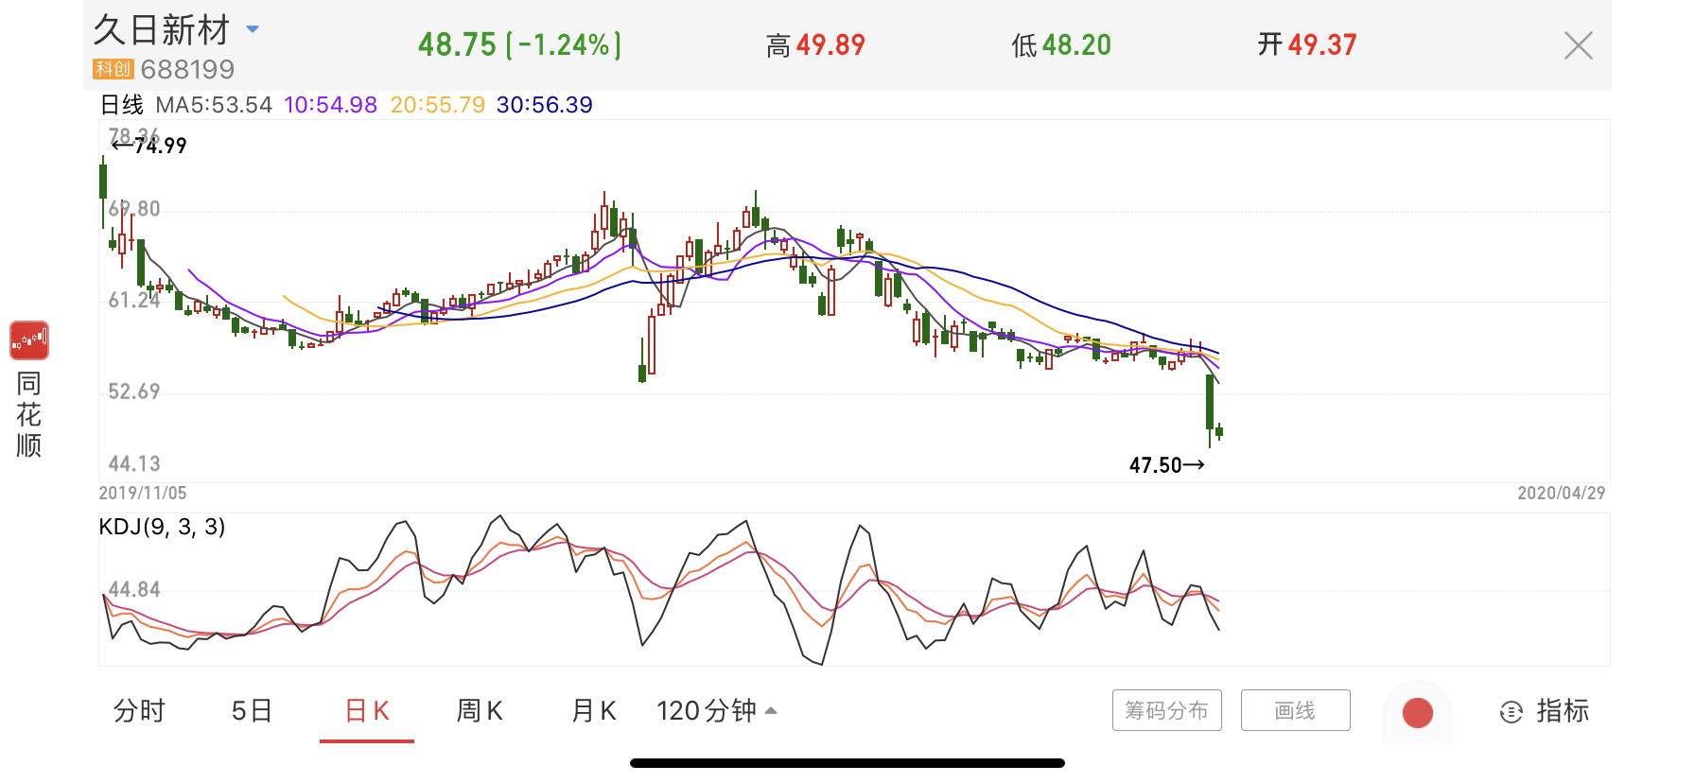The image size is (1695, 783).
Task: Click the MA5:53.54 indicator label
Action: click(214, 105)
